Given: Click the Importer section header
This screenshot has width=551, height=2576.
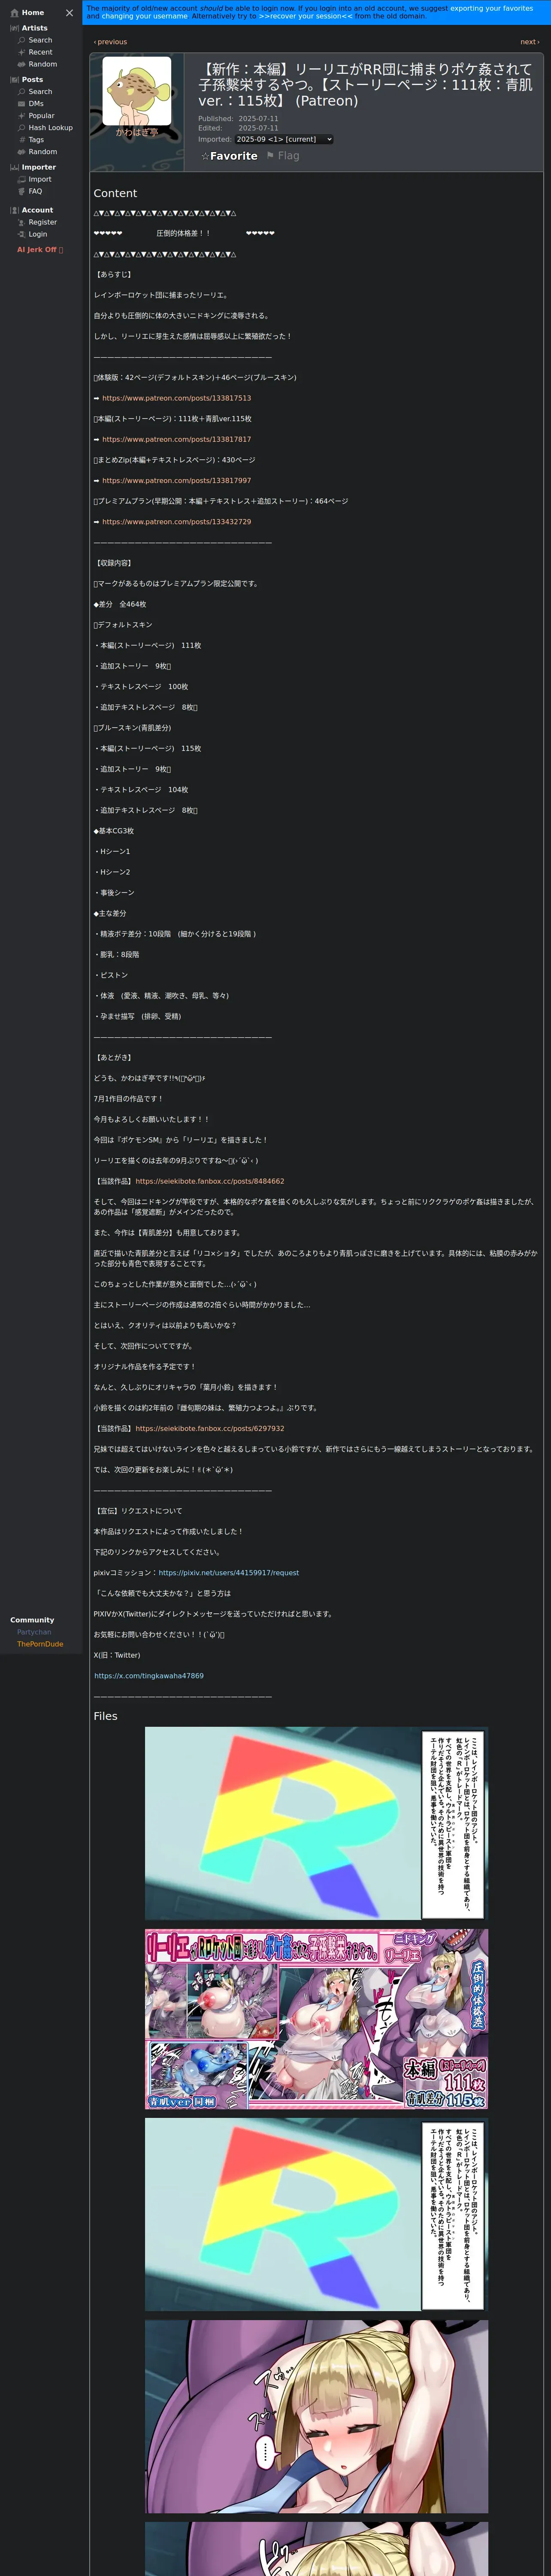Looking at the screenshot, I should tap(32, 167).
